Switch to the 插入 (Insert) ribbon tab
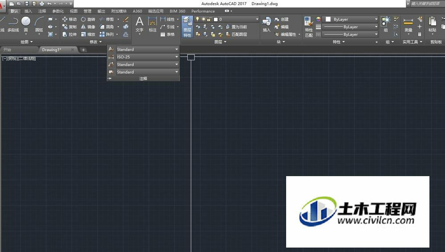Viewport: 445px width, 252px height. [x=28, y=11]
